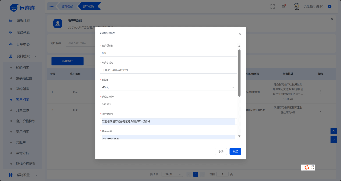Click the blue scroll-up arrow button

click(333, 131)
